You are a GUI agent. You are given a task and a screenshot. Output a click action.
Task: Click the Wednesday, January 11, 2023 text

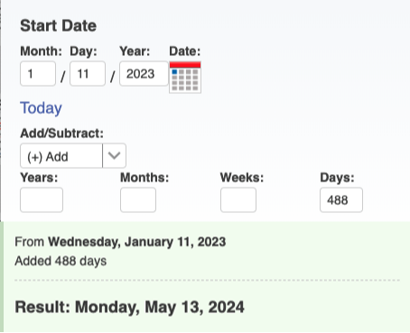click(137, 242)
